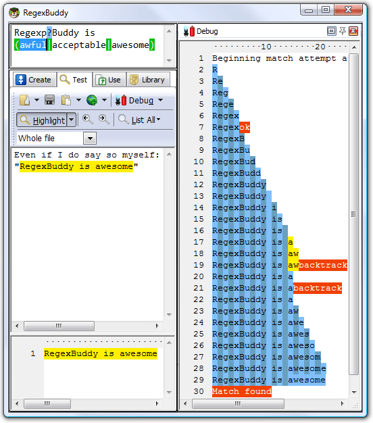The width and height of the screenshot is (373, 423).
Task: Click the highlighted ? quantifier in regex
Action: click(49, 32)
